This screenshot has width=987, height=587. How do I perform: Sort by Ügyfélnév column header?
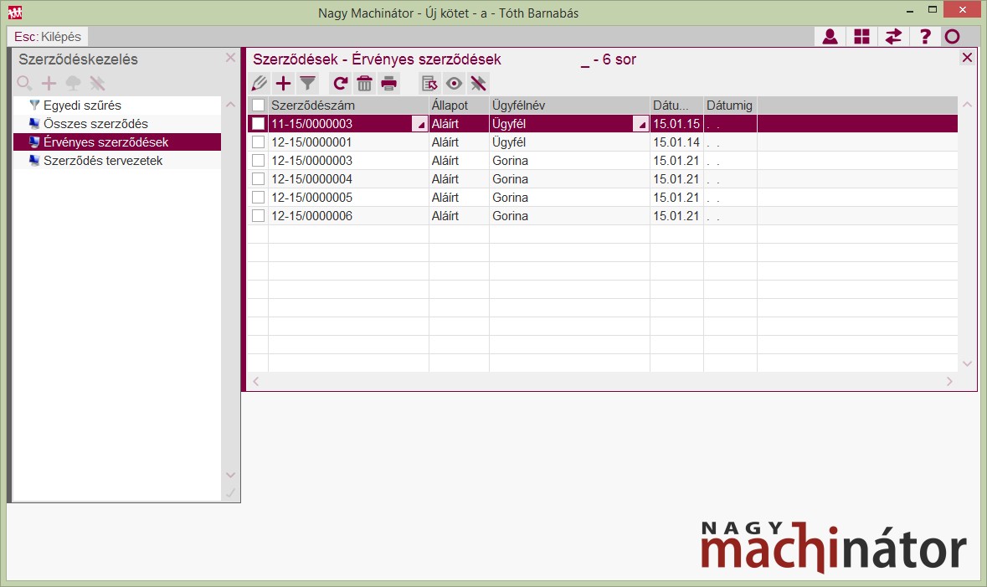569,106
